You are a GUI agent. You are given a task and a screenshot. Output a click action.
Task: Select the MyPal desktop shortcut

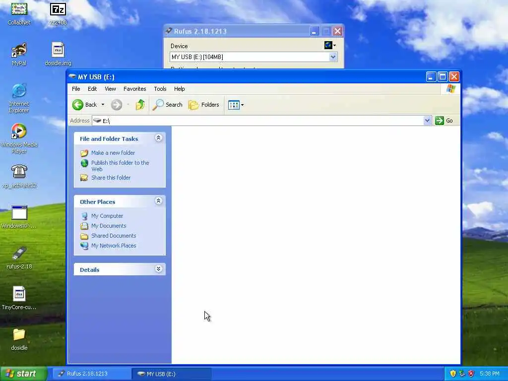pyautogui.click(x=19, y=54)
